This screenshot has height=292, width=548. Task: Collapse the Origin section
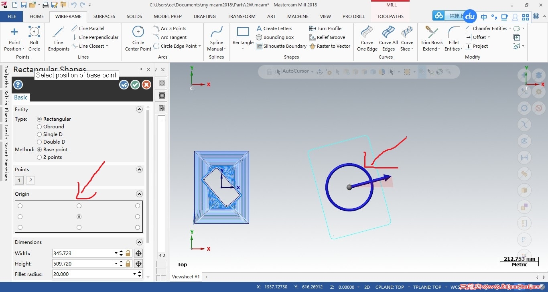[139, 194]
